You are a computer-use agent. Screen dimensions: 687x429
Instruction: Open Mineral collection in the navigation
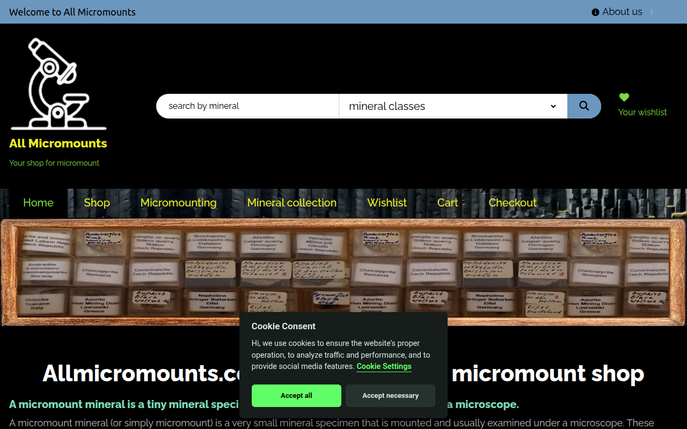292,203
